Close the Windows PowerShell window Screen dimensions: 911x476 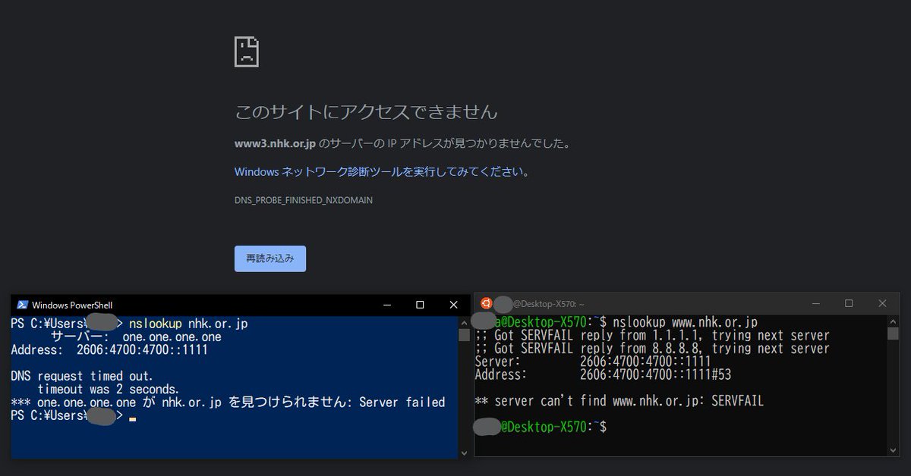coord(453,305)
